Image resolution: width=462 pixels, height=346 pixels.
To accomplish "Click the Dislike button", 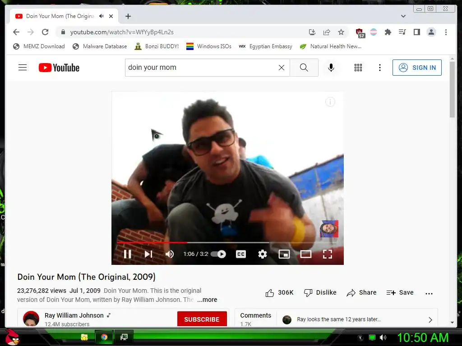I will pyautogui.click(x=320, y=293).
